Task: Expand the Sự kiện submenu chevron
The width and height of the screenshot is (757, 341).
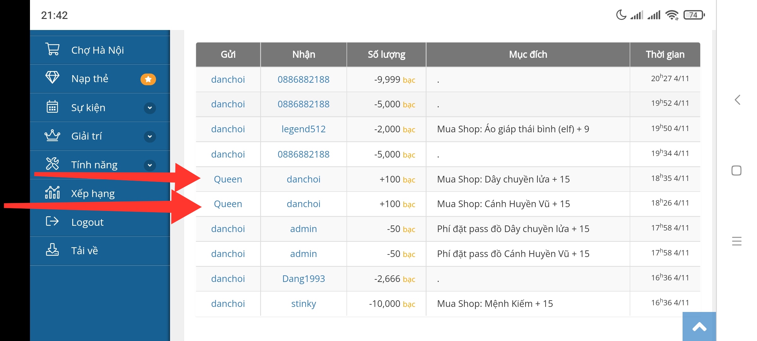Action: tap(150, 108)
